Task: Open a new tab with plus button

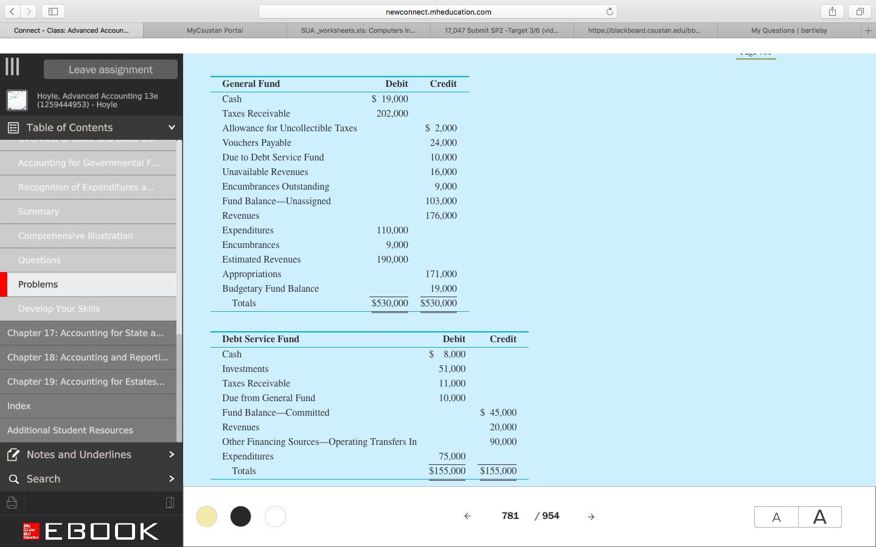Action: [x=868, y=30]
